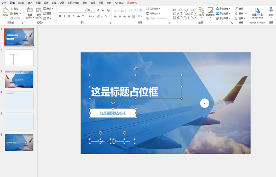Image resolution: width=276 pixels, height=177 pixels.
Task: Toggle align text left
Action: 115,16
